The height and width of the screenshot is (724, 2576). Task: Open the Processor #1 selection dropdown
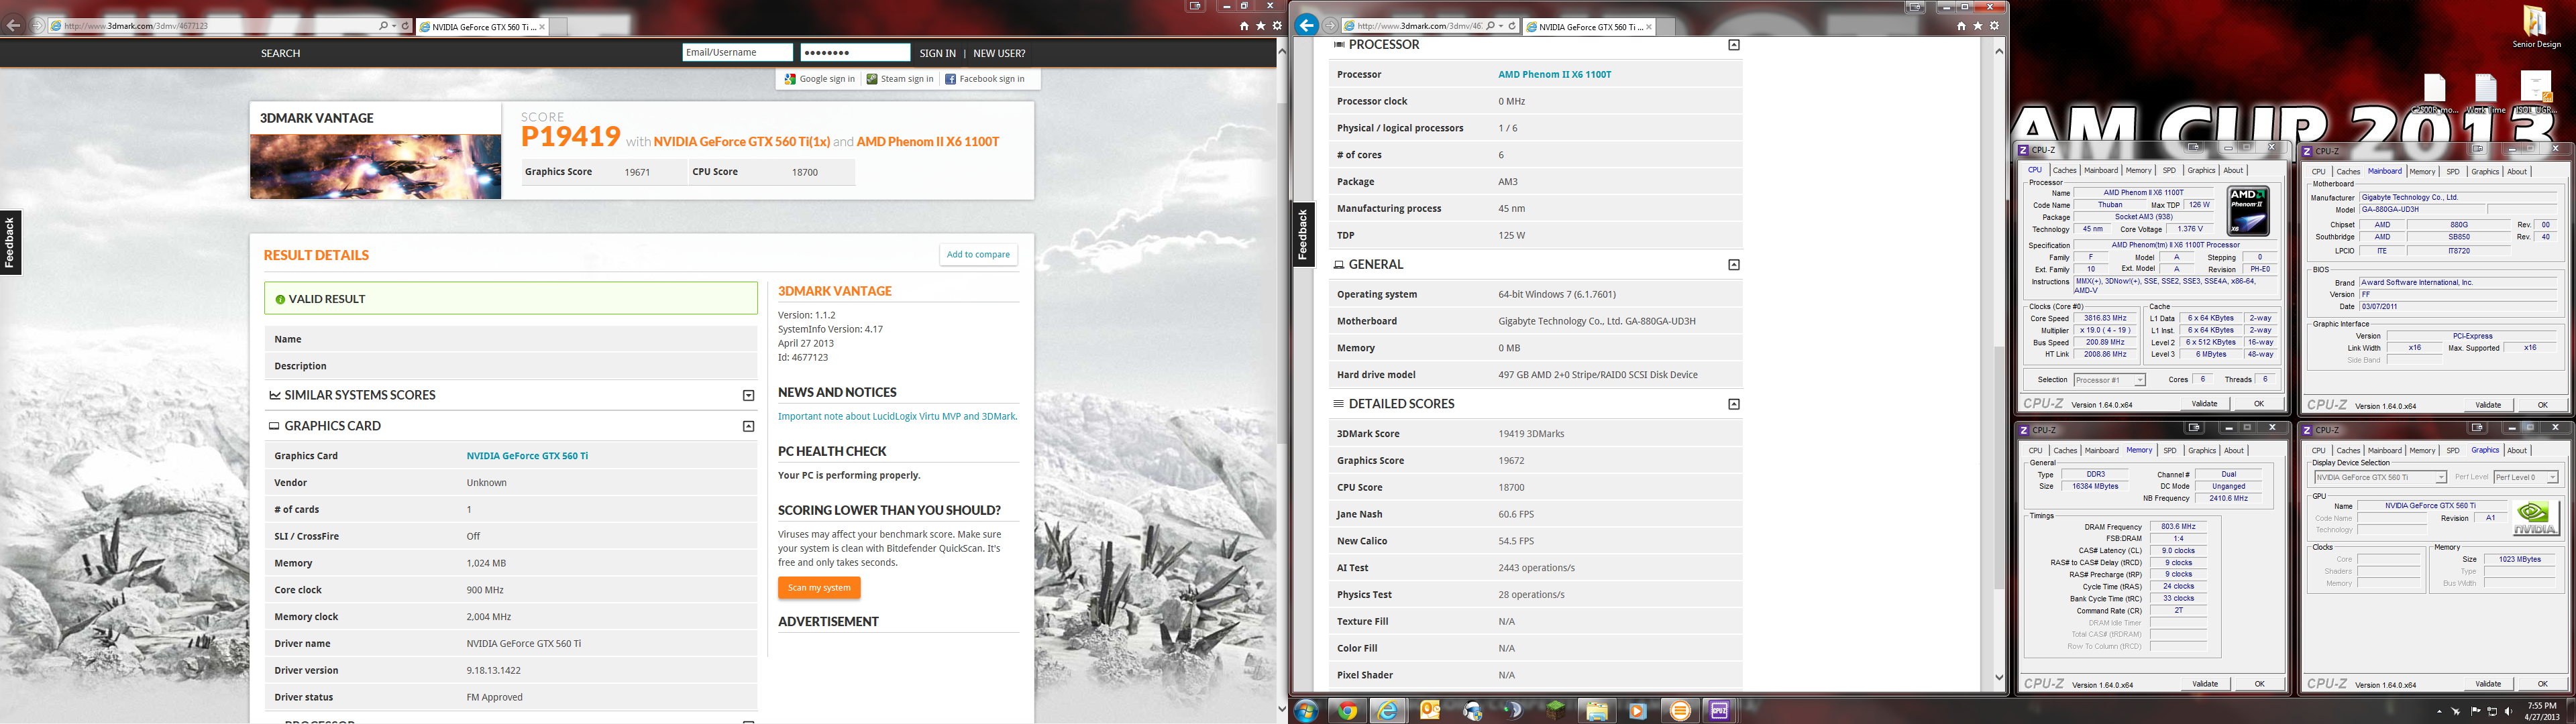pos(2109,380)
